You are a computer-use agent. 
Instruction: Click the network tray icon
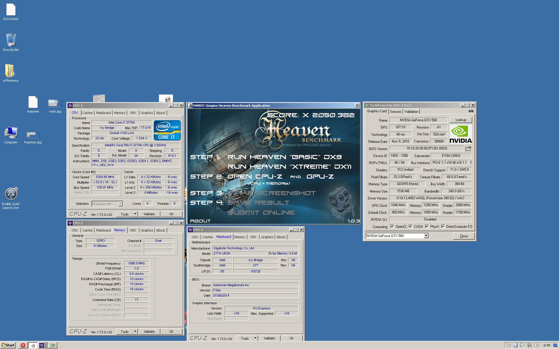point(530,345)
